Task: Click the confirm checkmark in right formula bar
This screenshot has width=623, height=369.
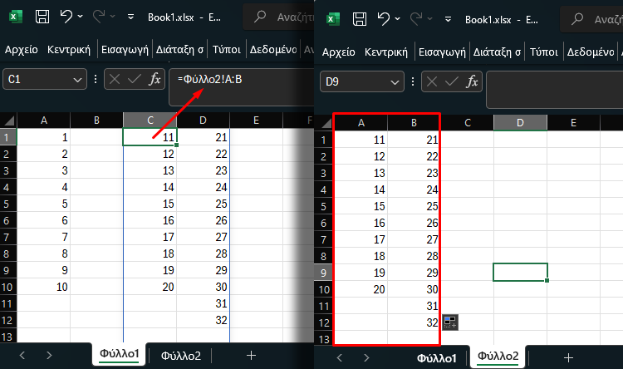Action: (452, 81)
